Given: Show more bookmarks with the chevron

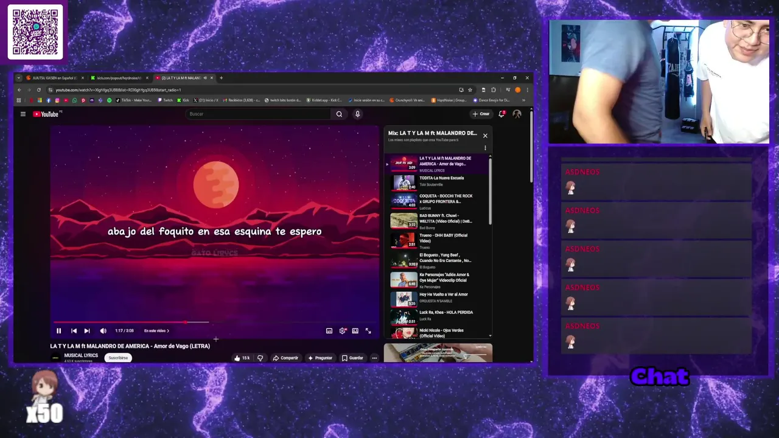Looking at the screenshot, I should click(x=523, y=100).
